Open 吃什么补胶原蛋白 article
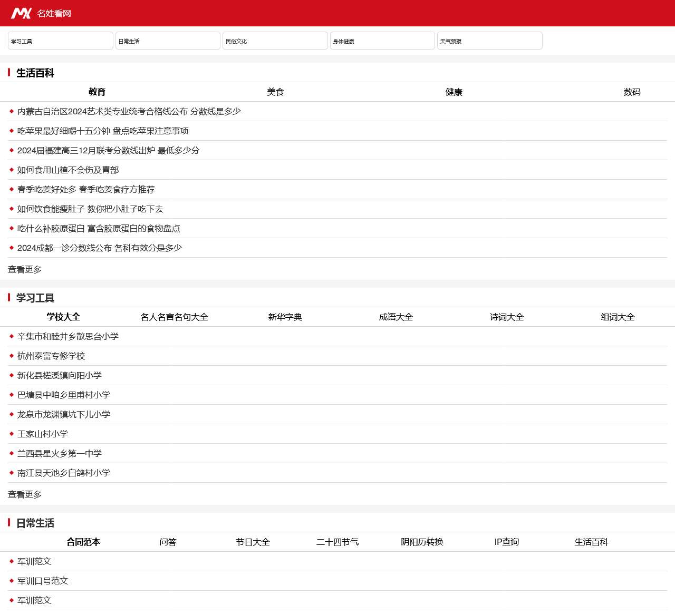Image resolution: width=675 pixels, height=615 pixels. click(99, 228)
